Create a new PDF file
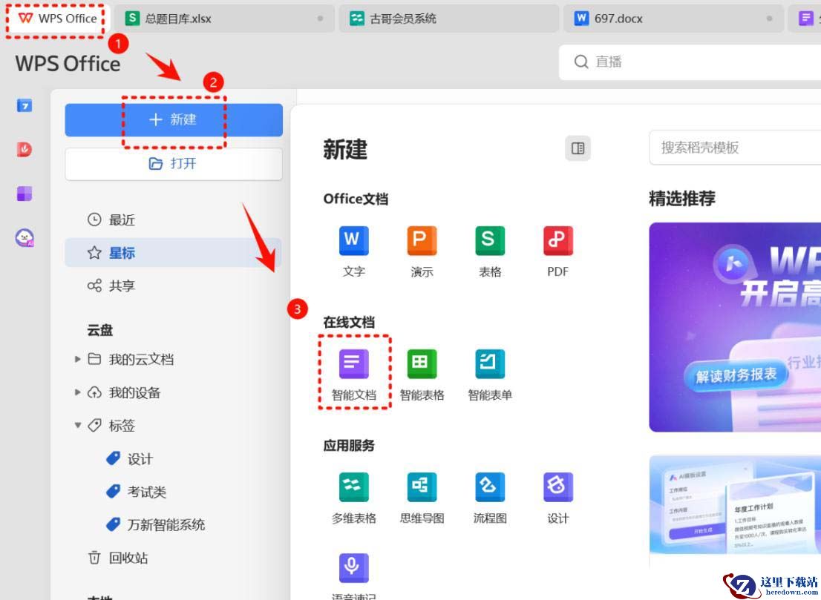The width and height of the screenshot is (821, 600). click(x=558, y=251)
